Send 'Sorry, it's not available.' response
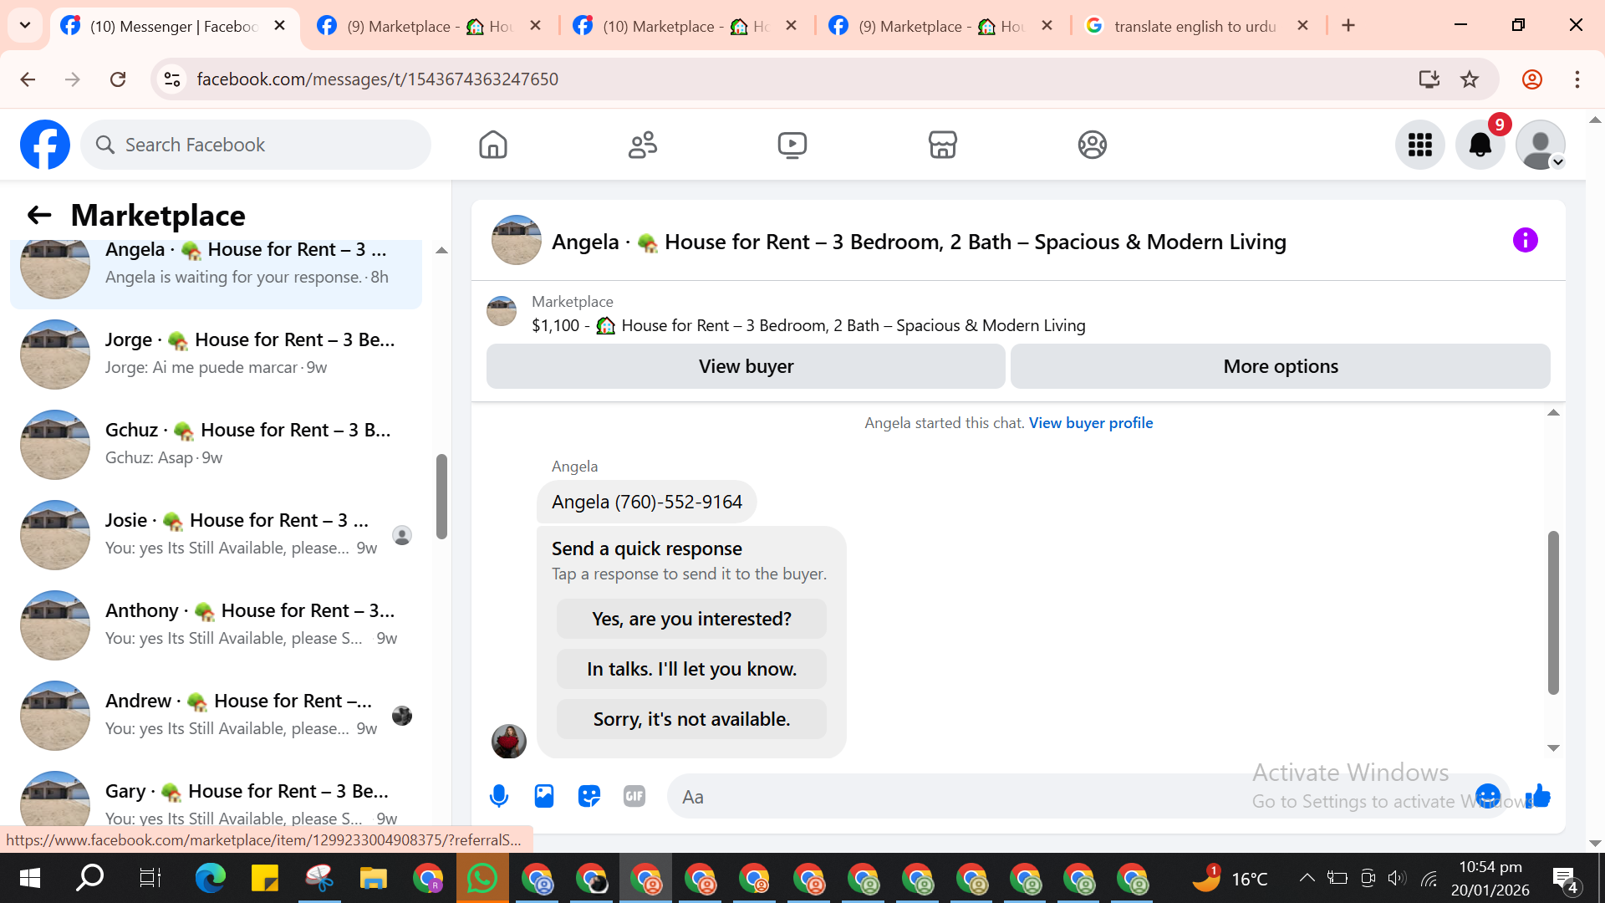Viewport: 1605px width, 903px height. coord(691,719)
